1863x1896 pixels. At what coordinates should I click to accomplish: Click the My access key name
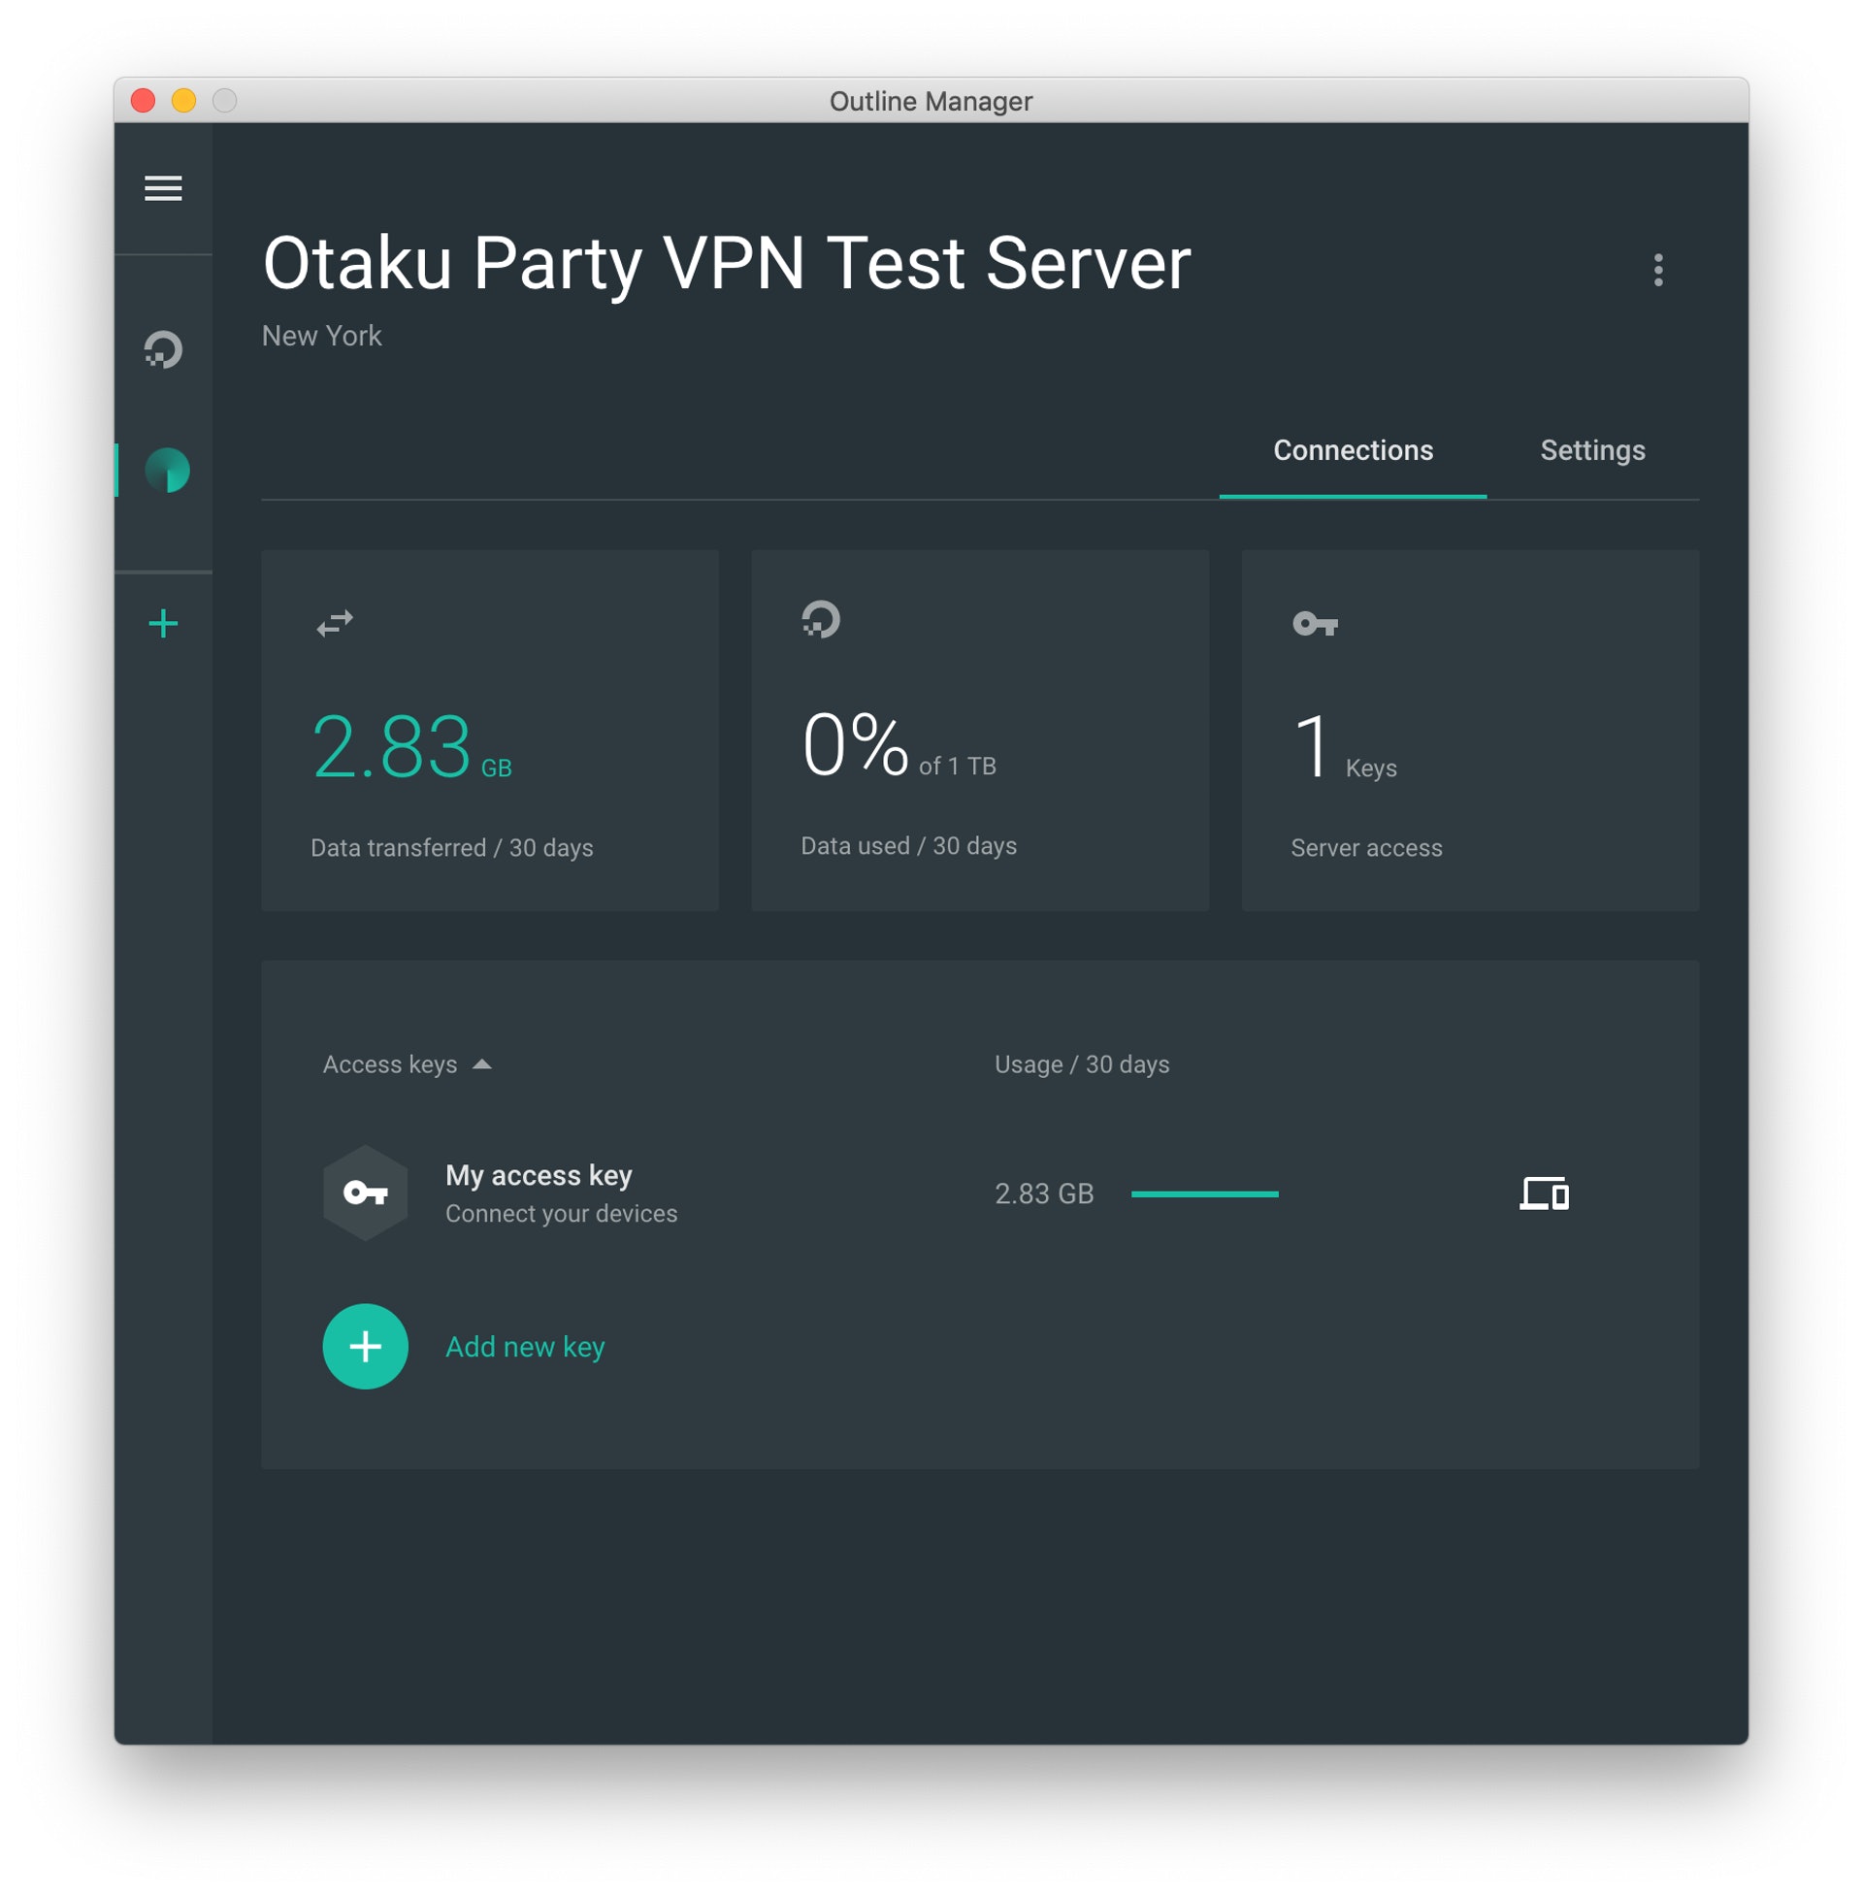539,1175
